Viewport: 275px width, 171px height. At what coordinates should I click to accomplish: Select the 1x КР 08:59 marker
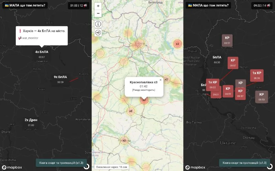click(257, 75)
